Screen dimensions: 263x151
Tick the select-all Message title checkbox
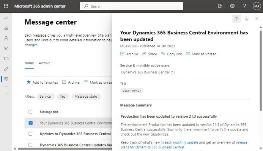tap(30, 112)
